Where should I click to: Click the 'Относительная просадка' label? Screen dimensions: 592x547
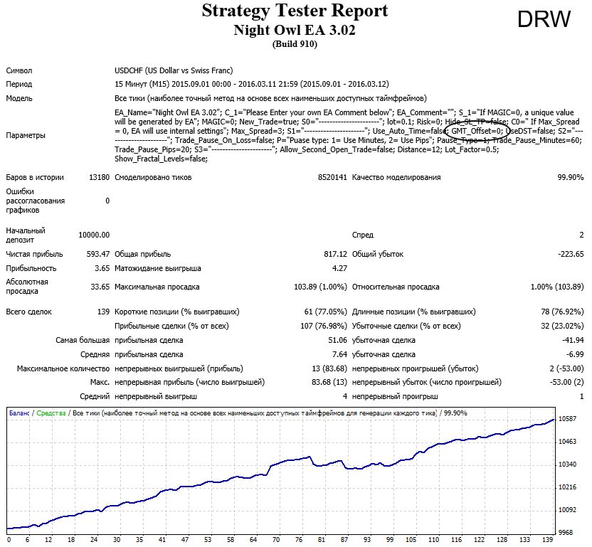click(396, 287)
